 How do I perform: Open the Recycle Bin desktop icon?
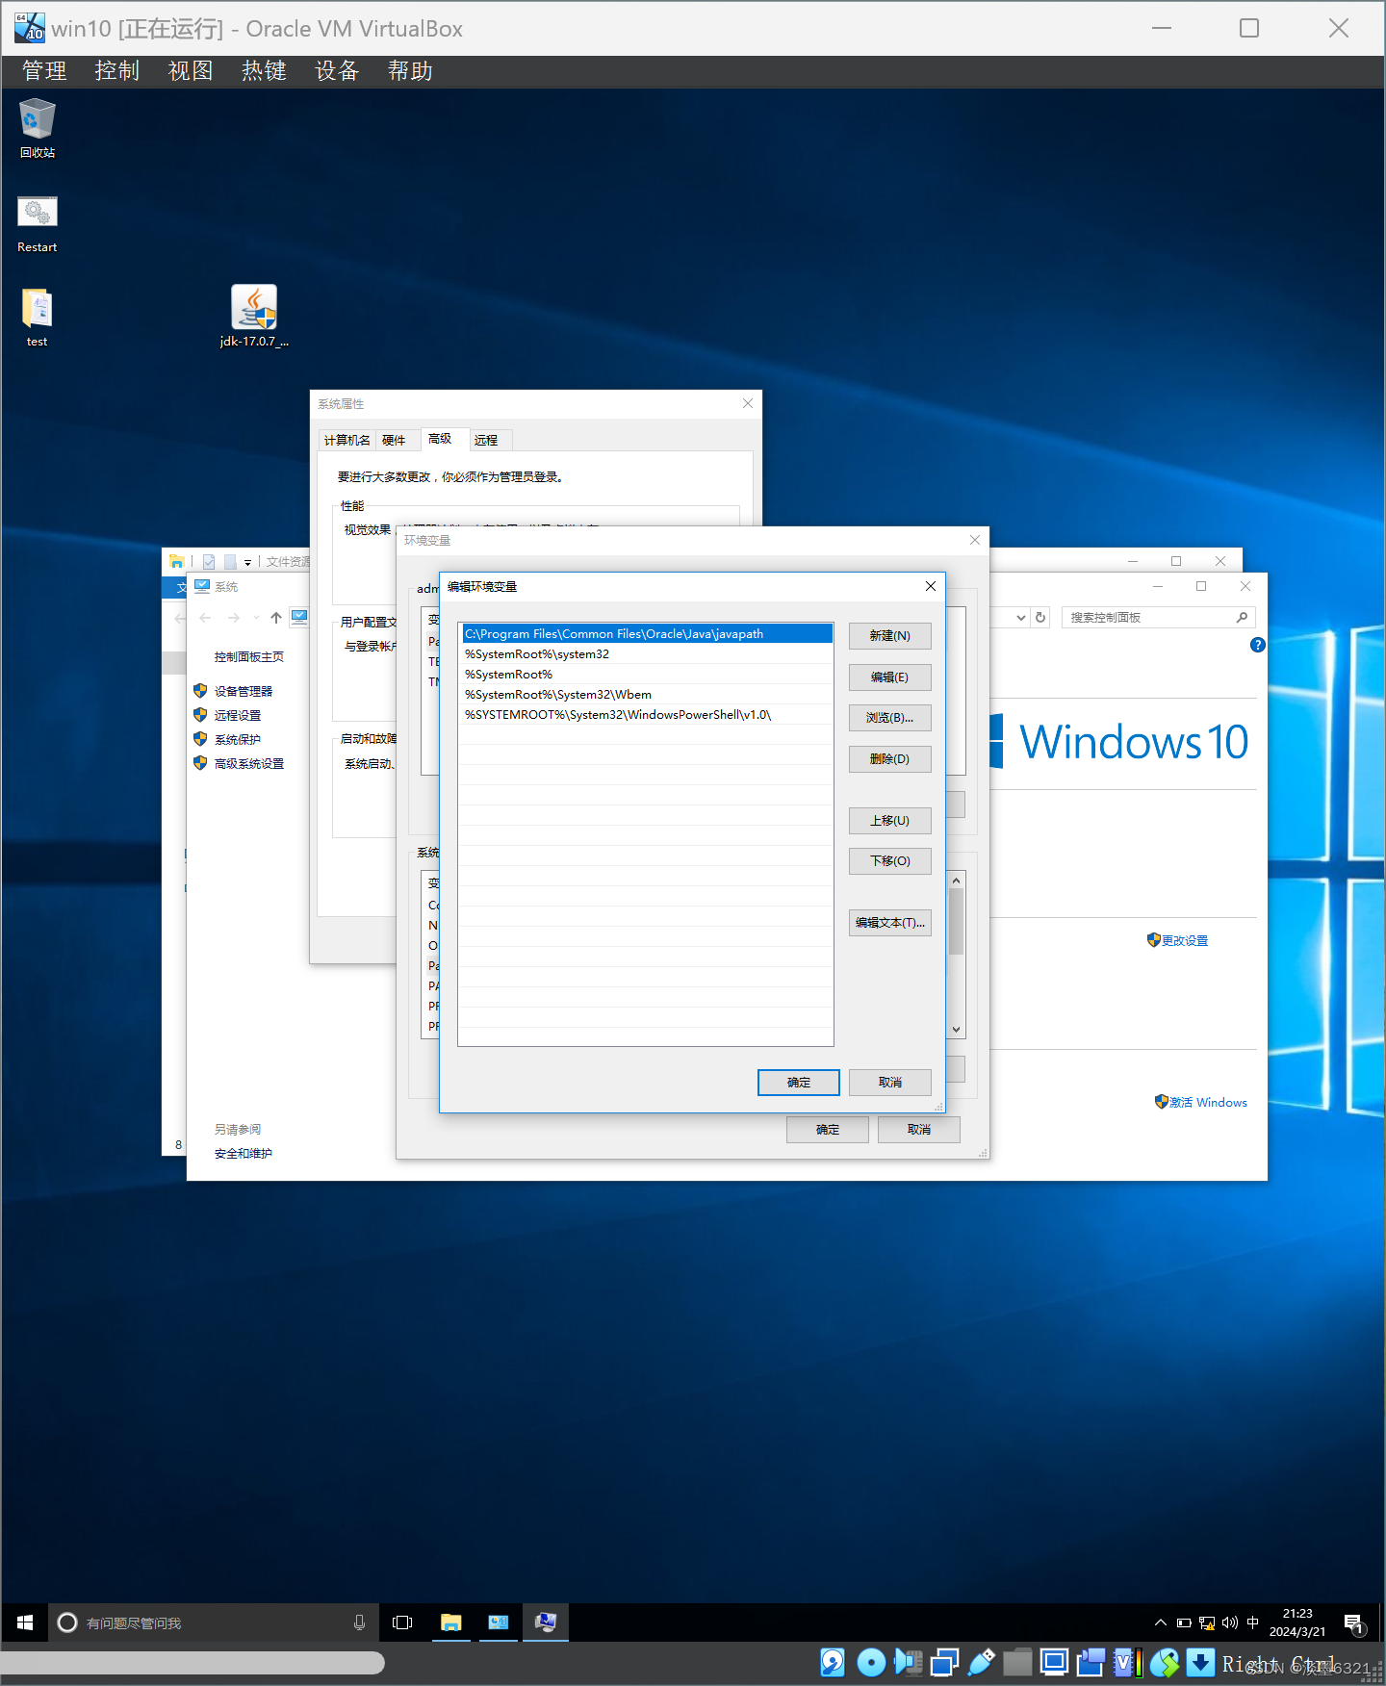pyautogui.click(x=37, y=128)
